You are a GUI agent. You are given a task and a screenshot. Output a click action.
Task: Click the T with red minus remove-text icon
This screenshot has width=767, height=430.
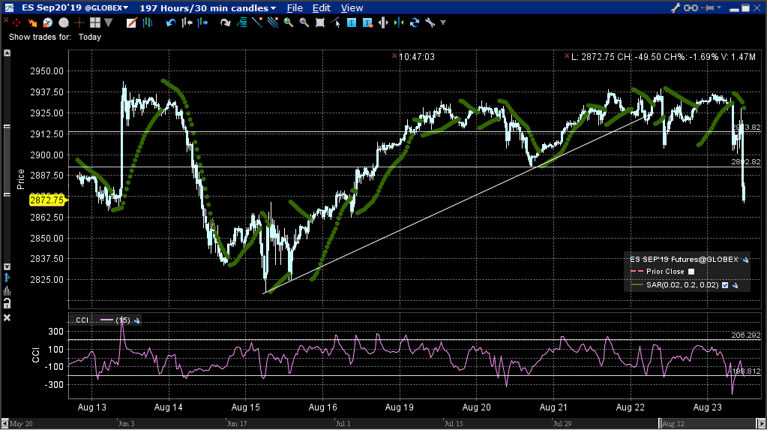click(x=367, y=23)
